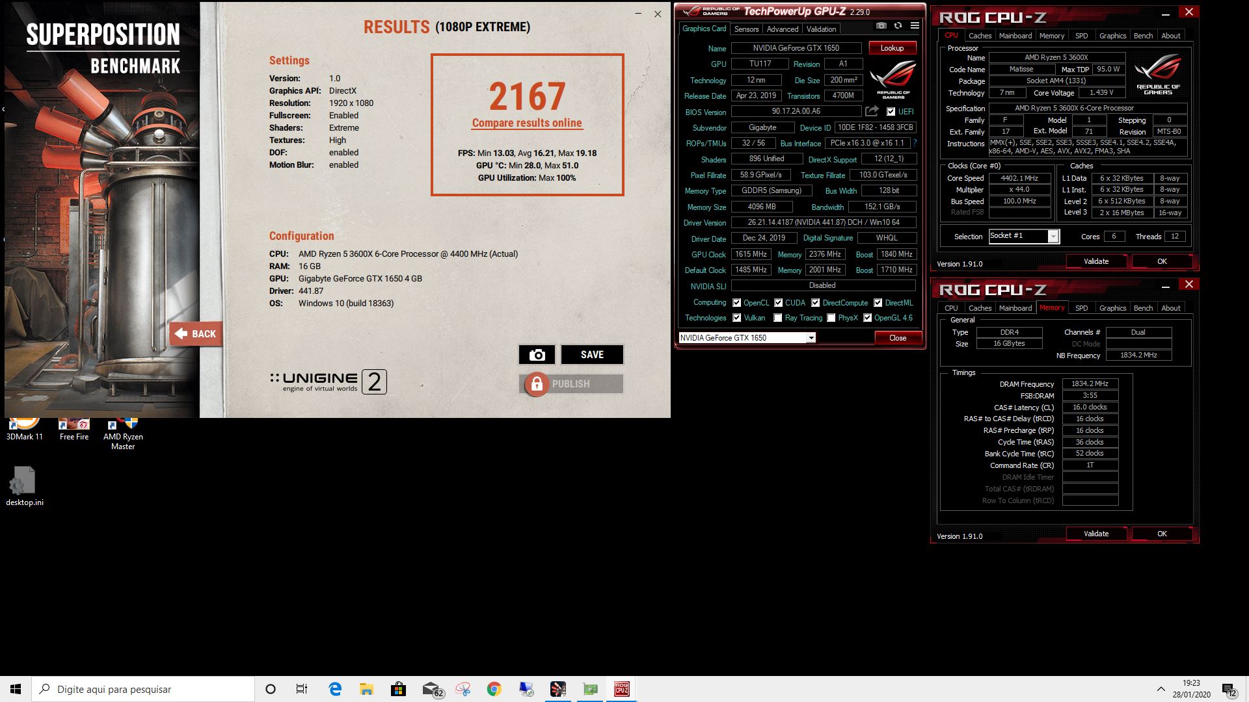Toggle the PhysX checkbox
This screenshot has width=1249, height=702.
pos(831,318)
